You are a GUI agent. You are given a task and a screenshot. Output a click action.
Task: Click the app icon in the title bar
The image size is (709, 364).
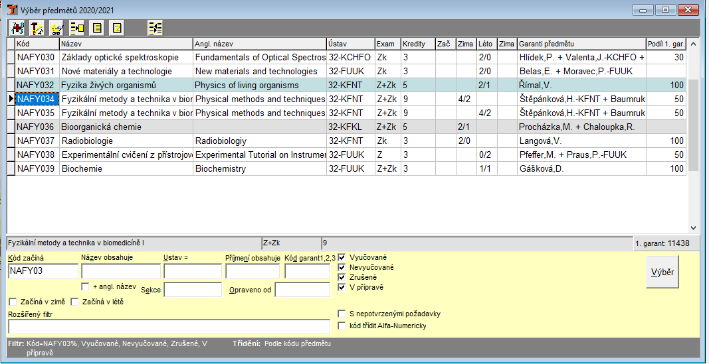[x=11, y=9]
